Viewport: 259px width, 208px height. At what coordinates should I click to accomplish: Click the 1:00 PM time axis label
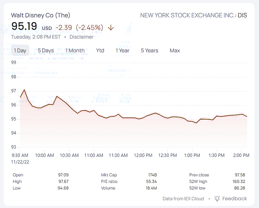pos(192,155)
